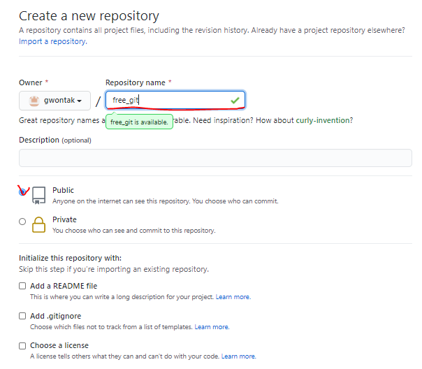Enable the Choose a license checkbox
The width and height of the screenshot is (422, 369).
[22, 345]
